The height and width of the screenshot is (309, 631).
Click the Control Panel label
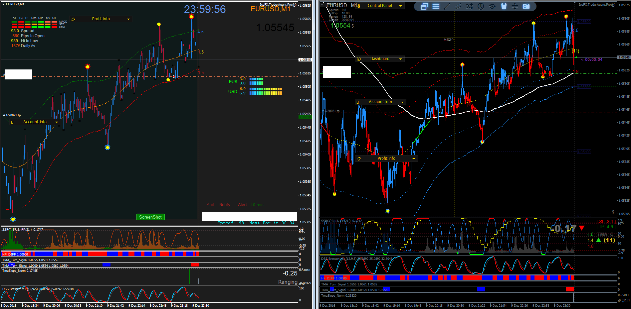click(380, 6)
